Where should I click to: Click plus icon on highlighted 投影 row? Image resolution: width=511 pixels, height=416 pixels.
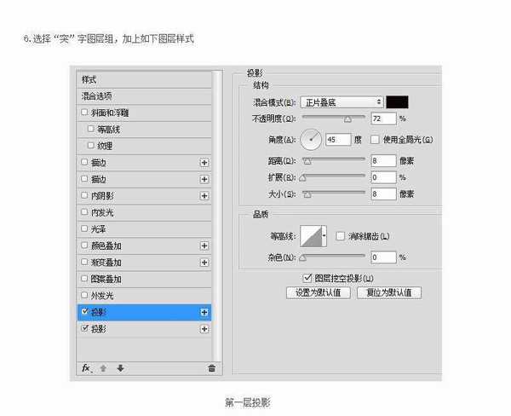point(204,312)
